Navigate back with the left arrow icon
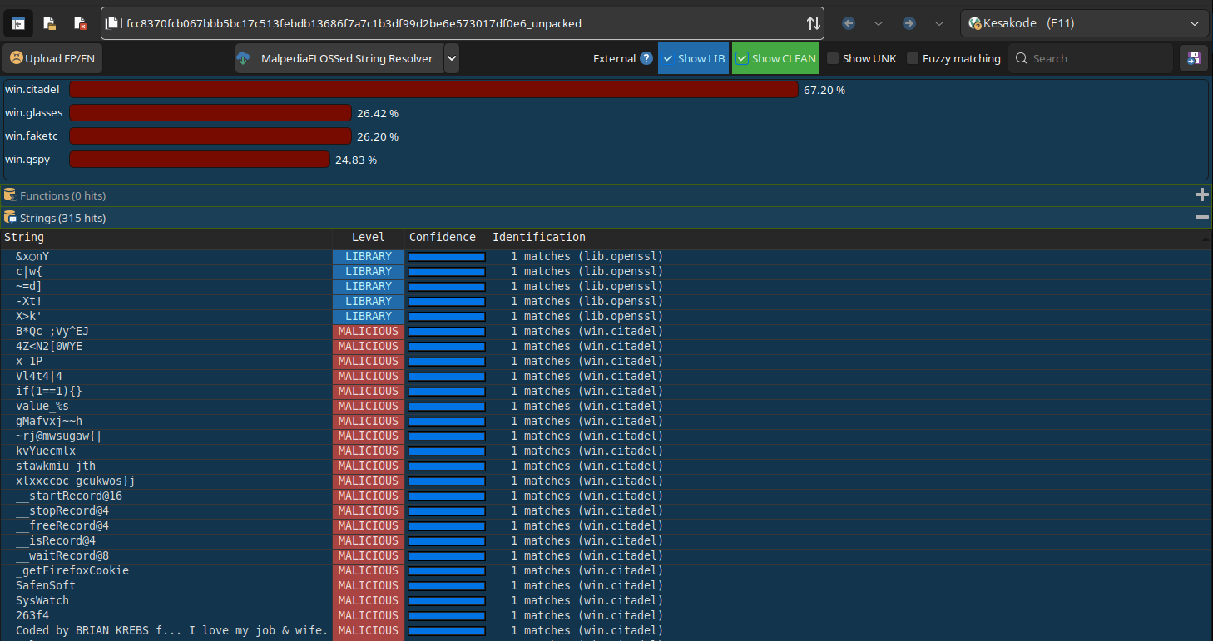This screenshot has height=641, width=1213. coord(849,23)
